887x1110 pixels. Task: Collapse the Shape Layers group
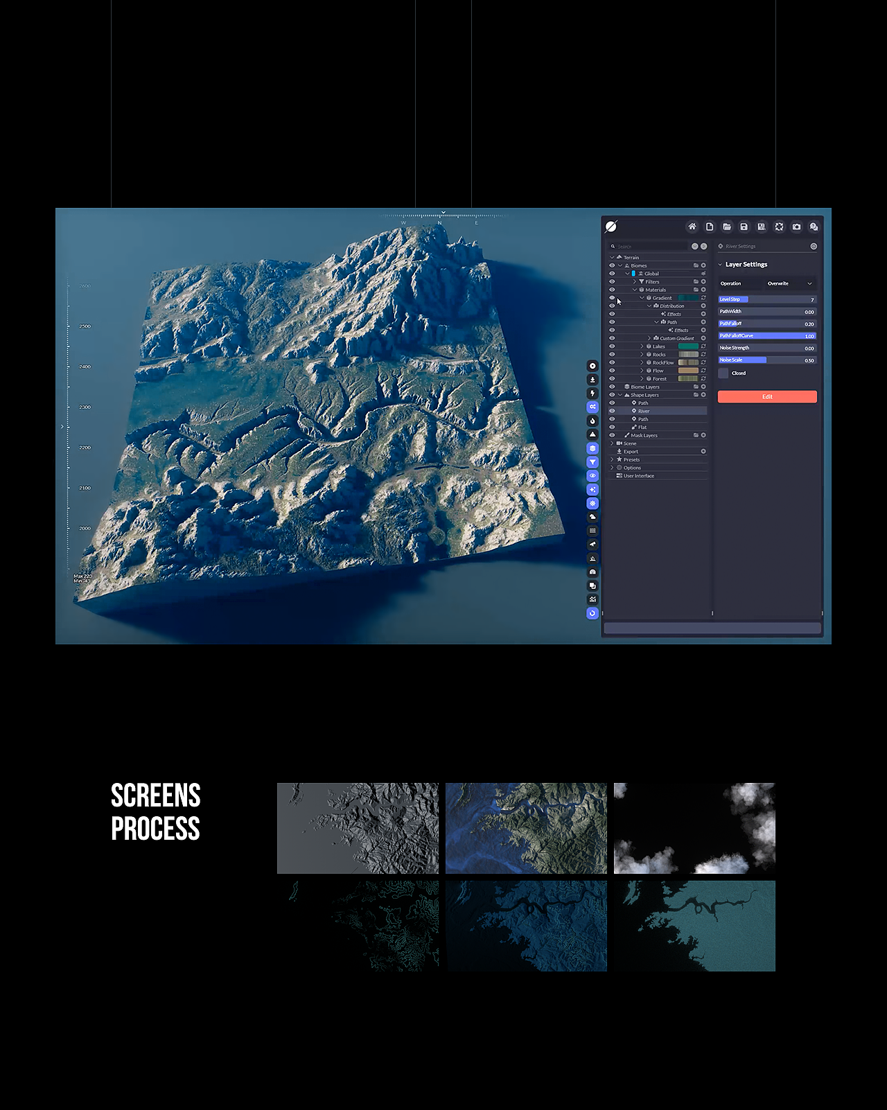[620, 395]
